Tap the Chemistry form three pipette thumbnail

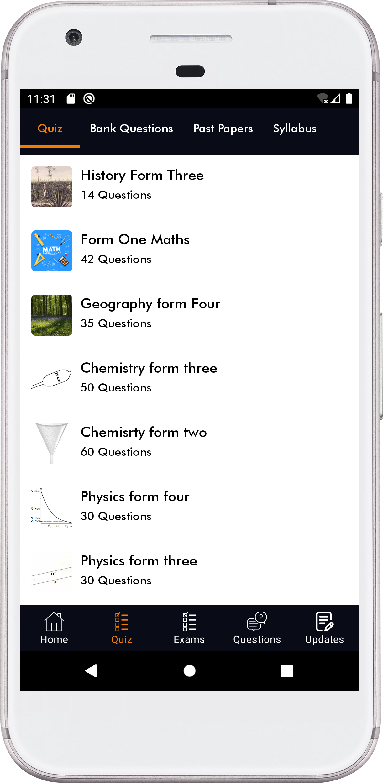point(52,379)
